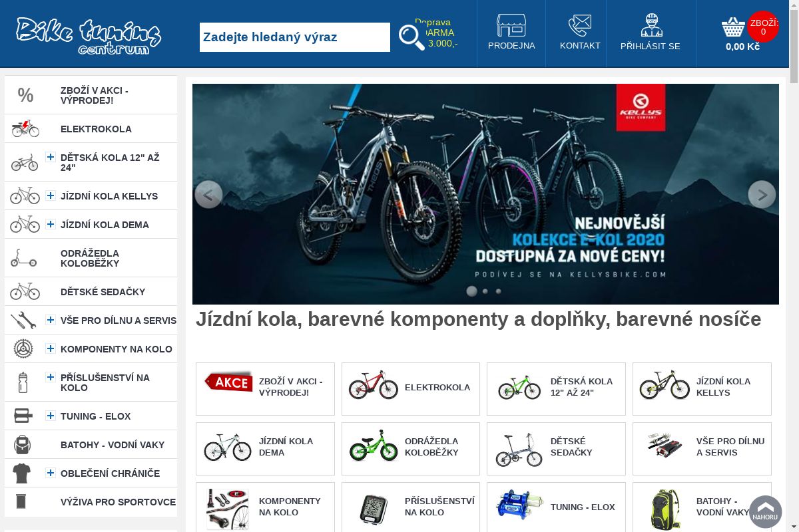Viewport: 799px width, 532px height.
Task: Click the blue hub image for Tuning - Elox
Action: pyautogui.click(x=519, y=505)
